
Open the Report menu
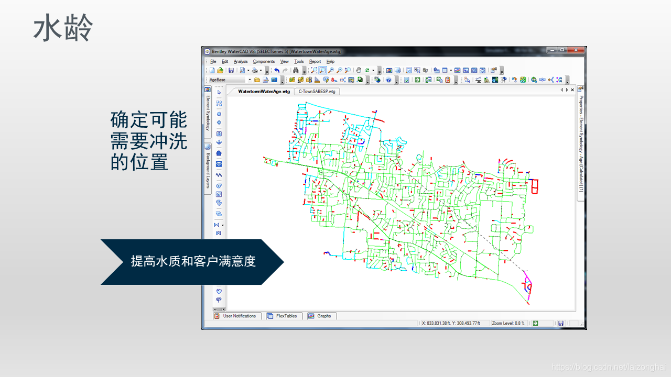click(x=315, y=61)
